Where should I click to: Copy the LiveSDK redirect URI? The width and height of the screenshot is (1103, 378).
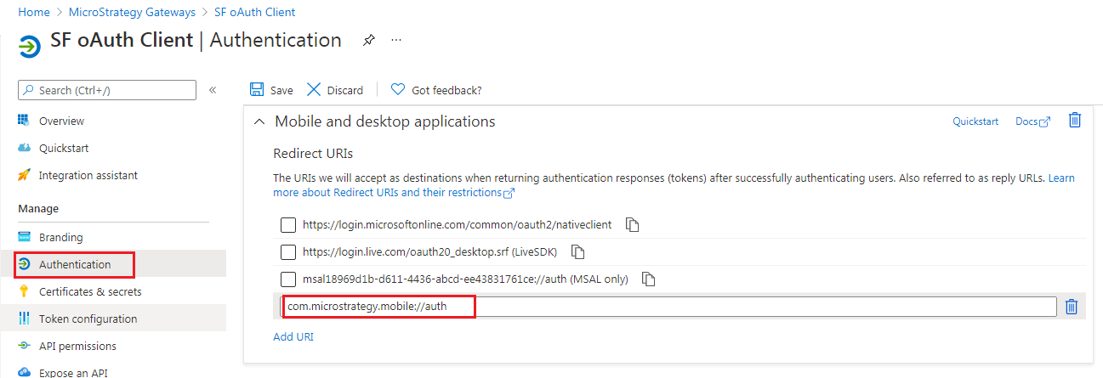coord(578,252)
